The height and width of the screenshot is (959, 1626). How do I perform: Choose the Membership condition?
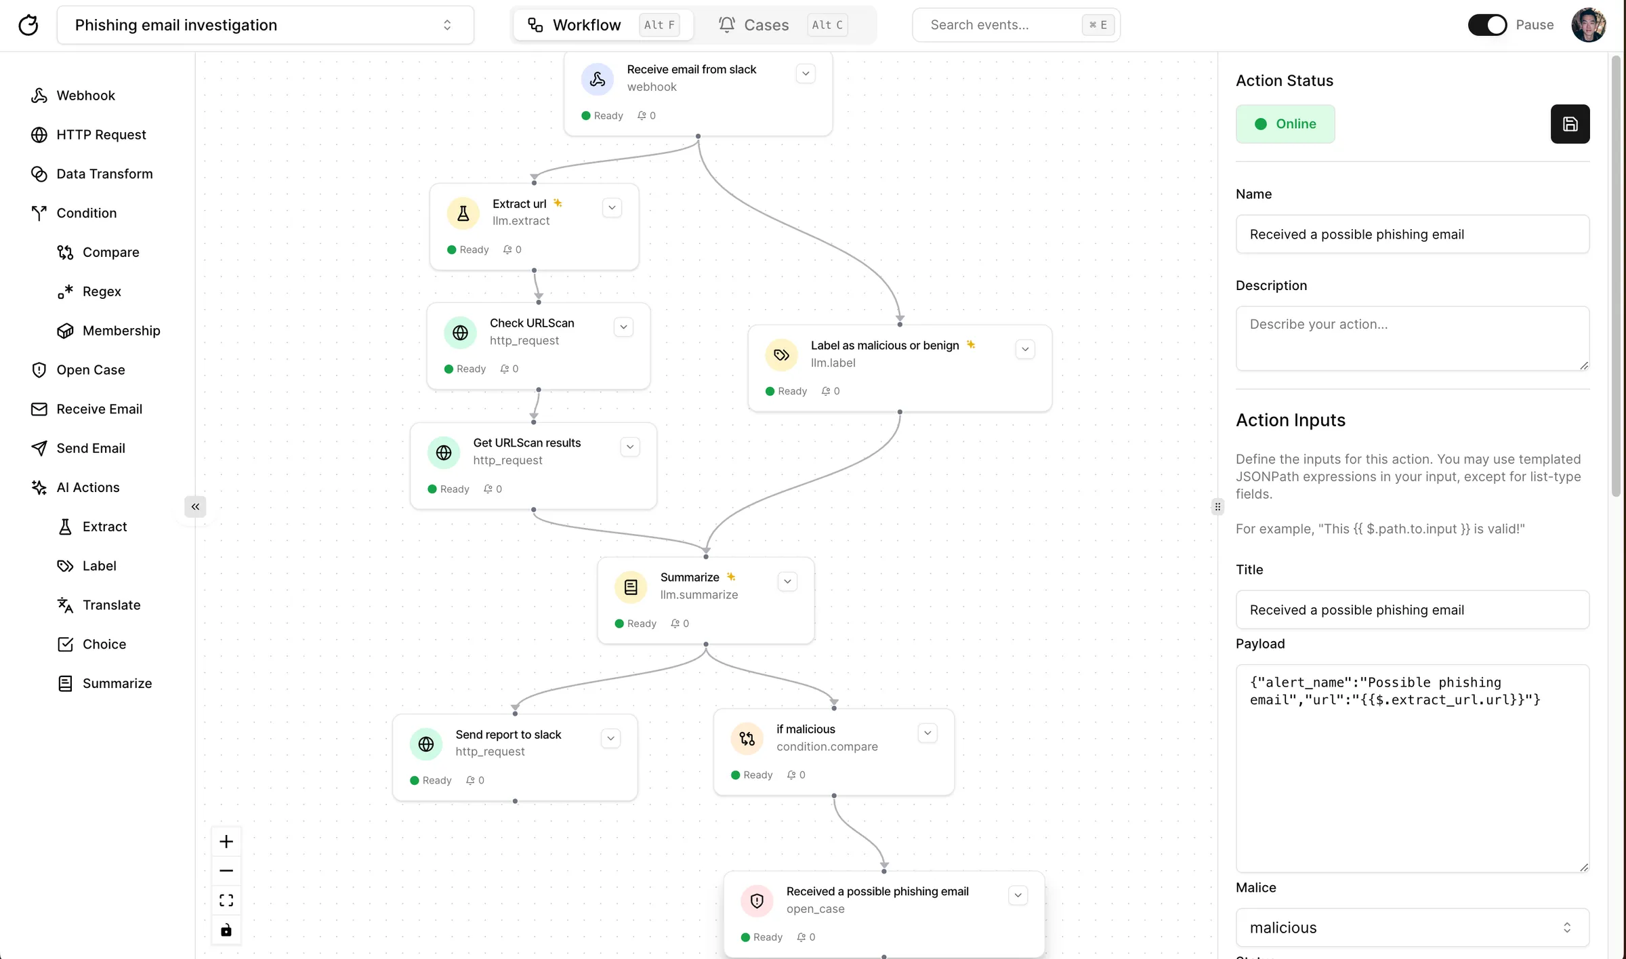coord(122,330)
